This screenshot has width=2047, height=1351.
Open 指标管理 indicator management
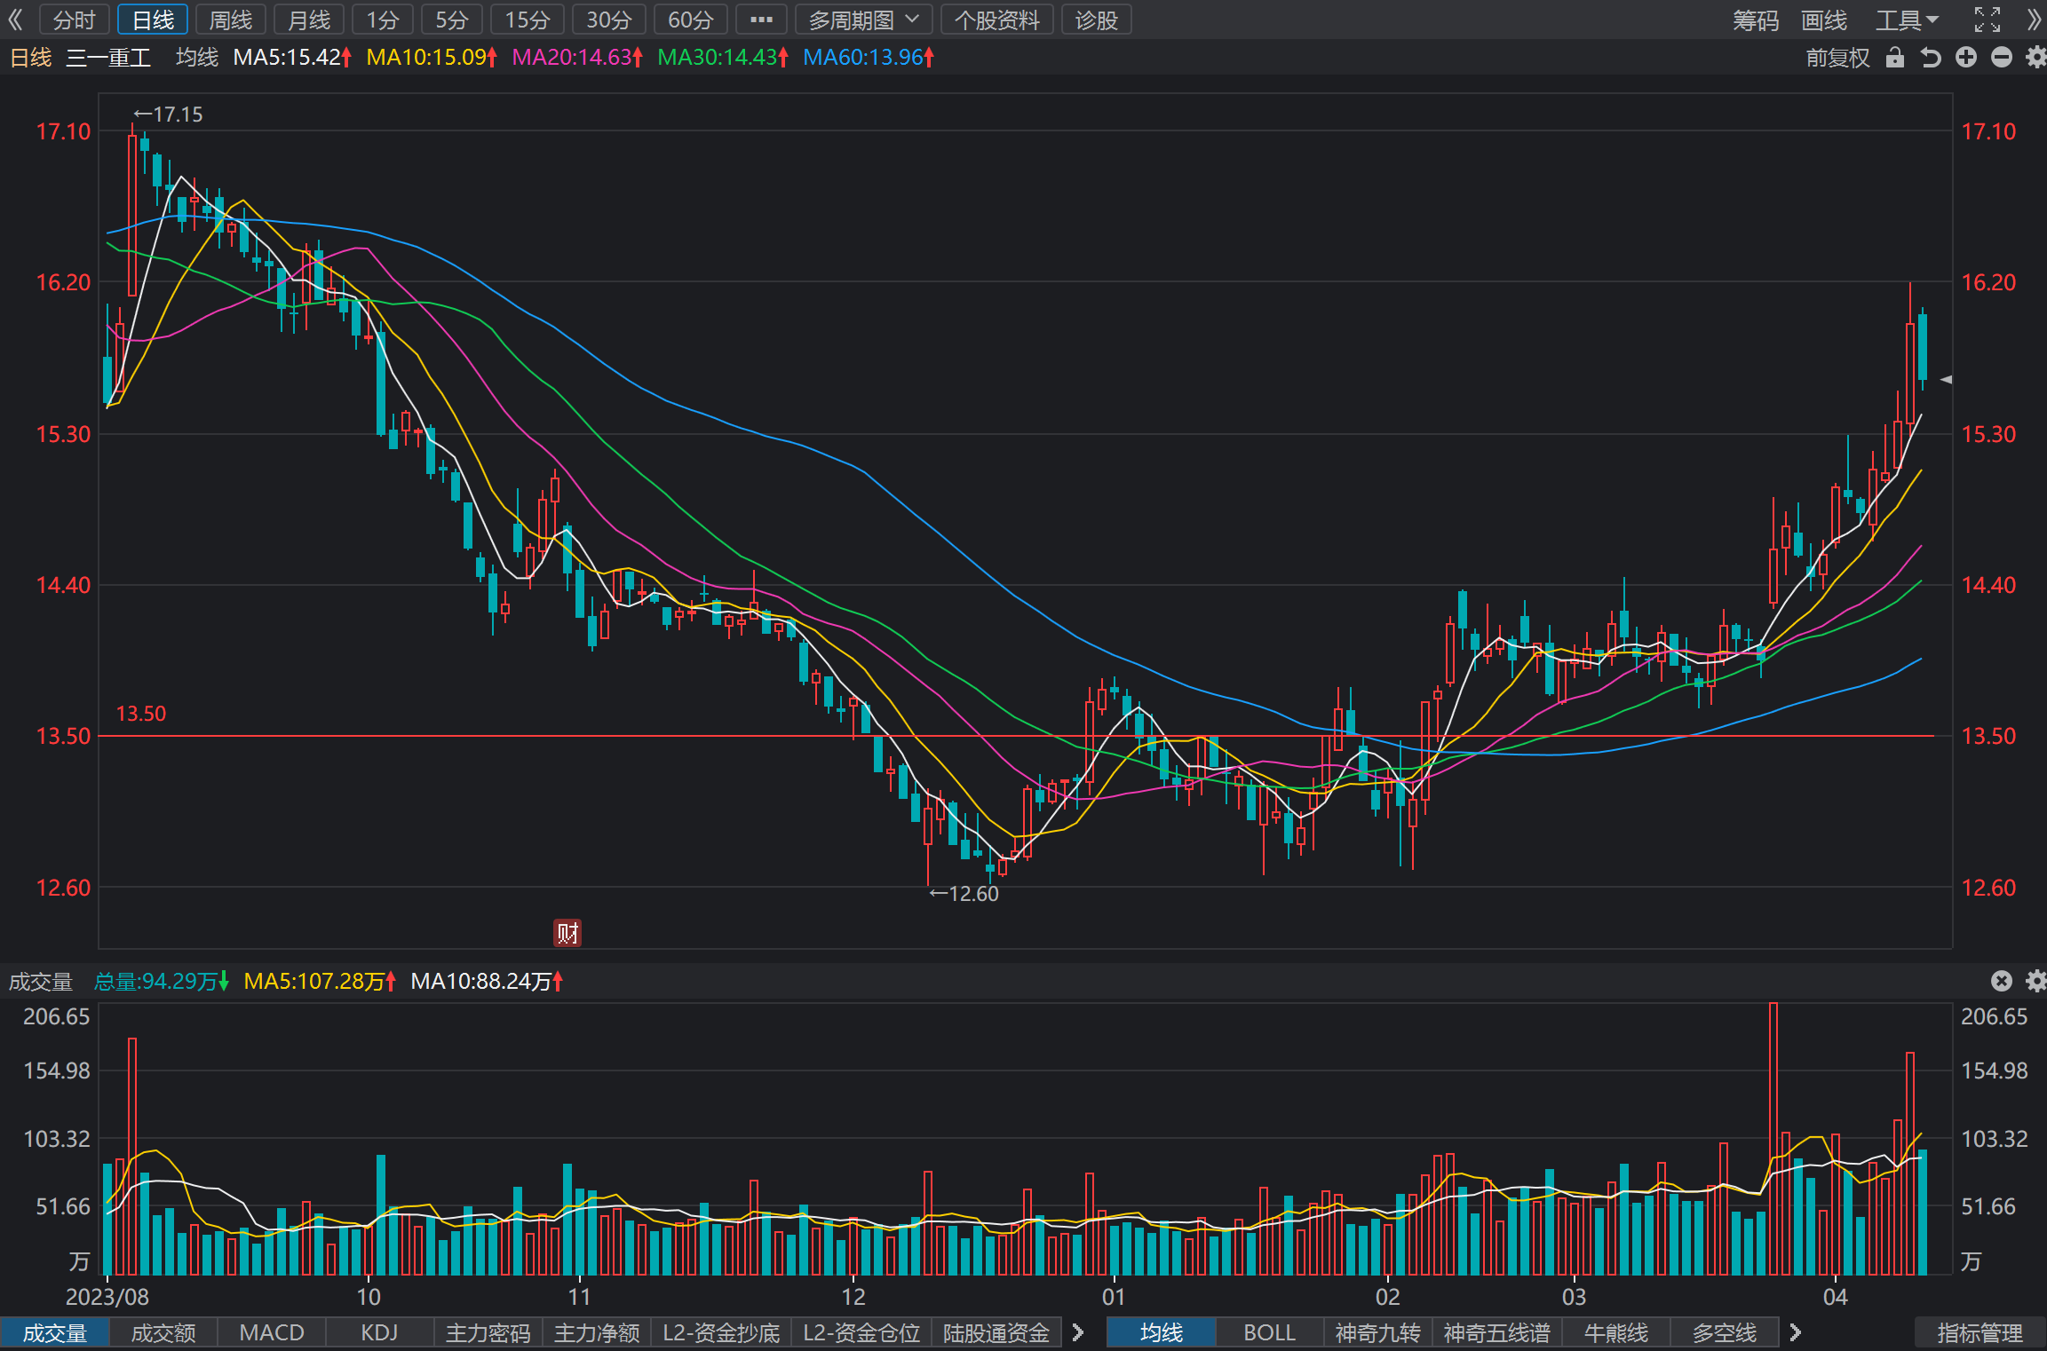point(1980,1332)
